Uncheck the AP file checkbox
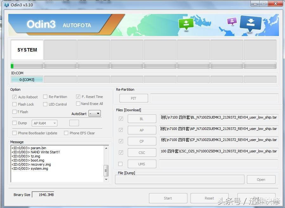Screen dimensions: 285x208 coord(121,130)
